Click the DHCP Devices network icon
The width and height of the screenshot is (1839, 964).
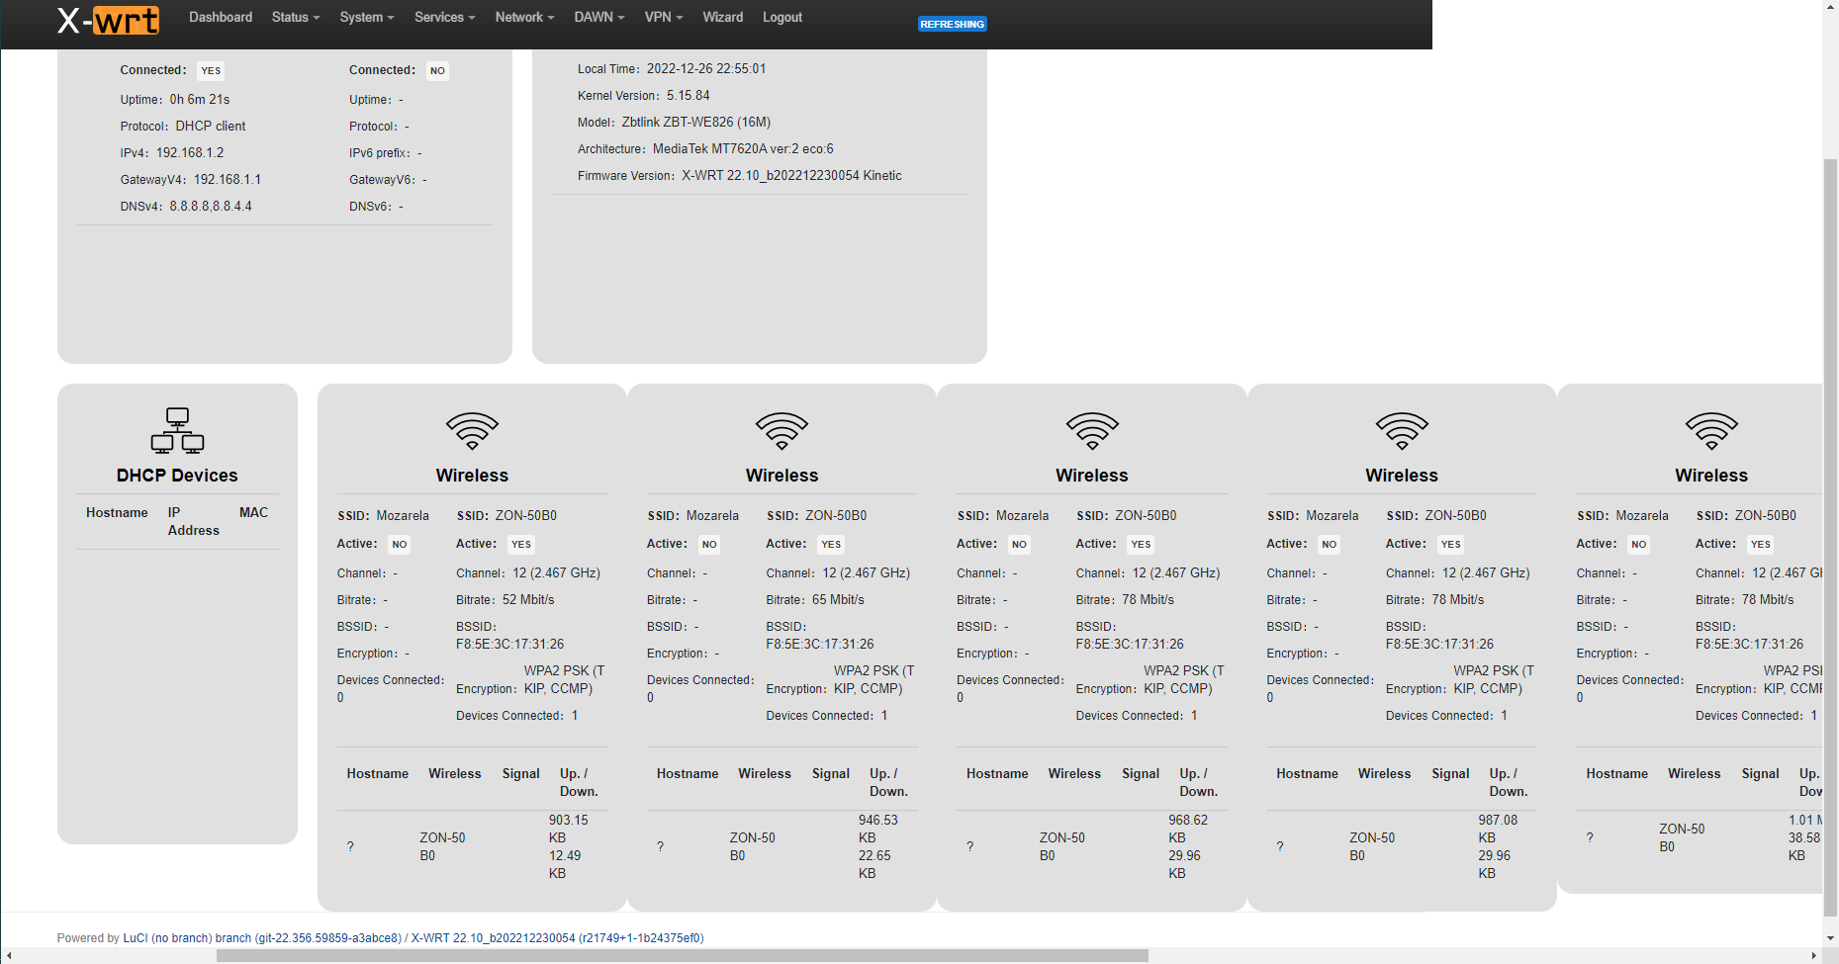176,430
